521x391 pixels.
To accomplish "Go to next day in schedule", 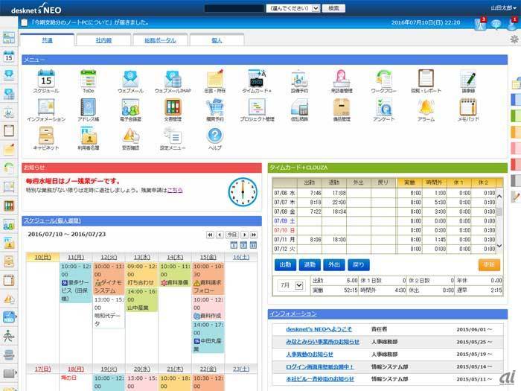I will click(245, 235).
